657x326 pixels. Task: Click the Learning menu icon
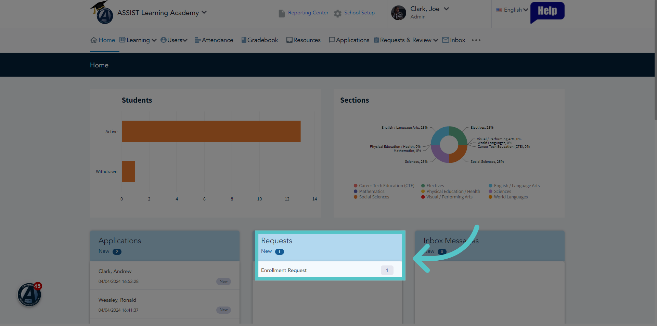click(123, 40)
